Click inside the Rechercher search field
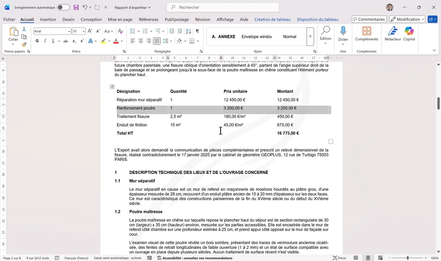 [222, 7]
